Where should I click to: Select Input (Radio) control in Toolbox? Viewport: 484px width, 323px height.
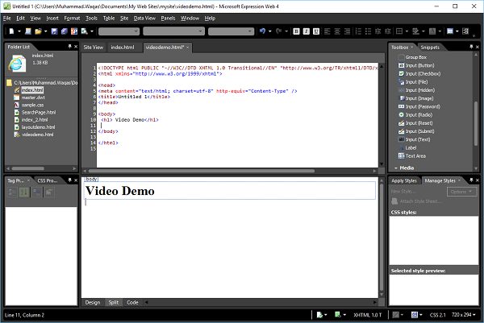(419, 114)
